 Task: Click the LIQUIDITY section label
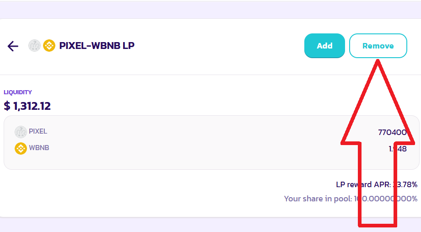pos(18,92)
